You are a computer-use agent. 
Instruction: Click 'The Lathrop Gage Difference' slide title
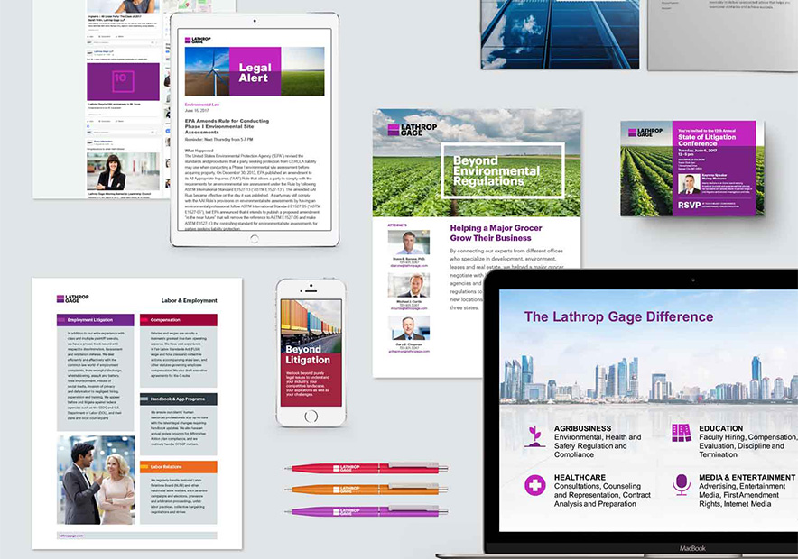(x=618, y=316)
